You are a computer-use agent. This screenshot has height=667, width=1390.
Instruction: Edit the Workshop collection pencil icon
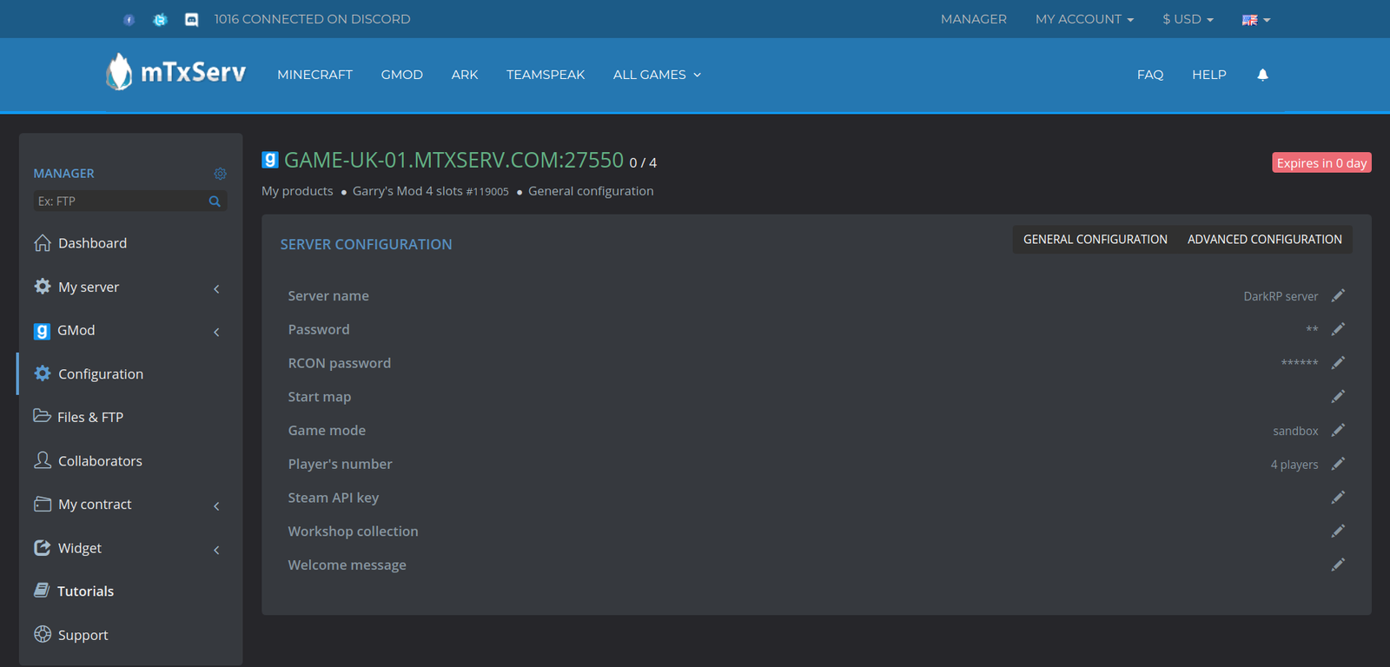(x=1338, y=531)
